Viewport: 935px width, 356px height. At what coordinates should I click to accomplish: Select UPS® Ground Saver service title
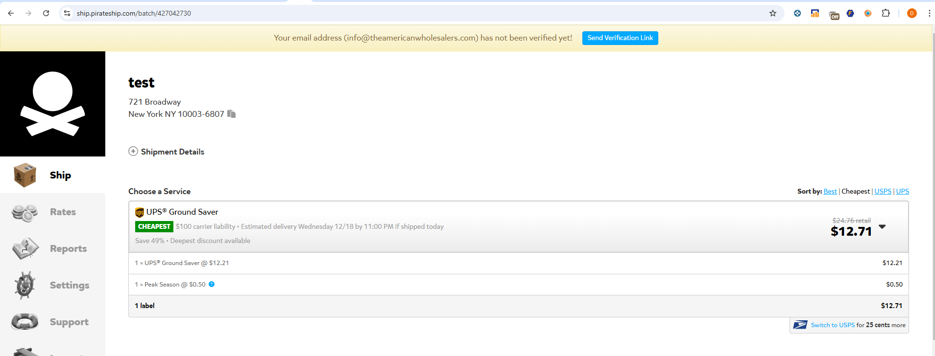(x=182, y=212)
